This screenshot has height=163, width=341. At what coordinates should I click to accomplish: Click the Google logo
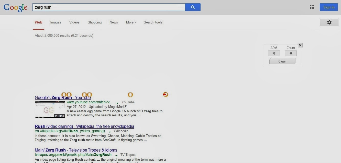click(15, 7)
